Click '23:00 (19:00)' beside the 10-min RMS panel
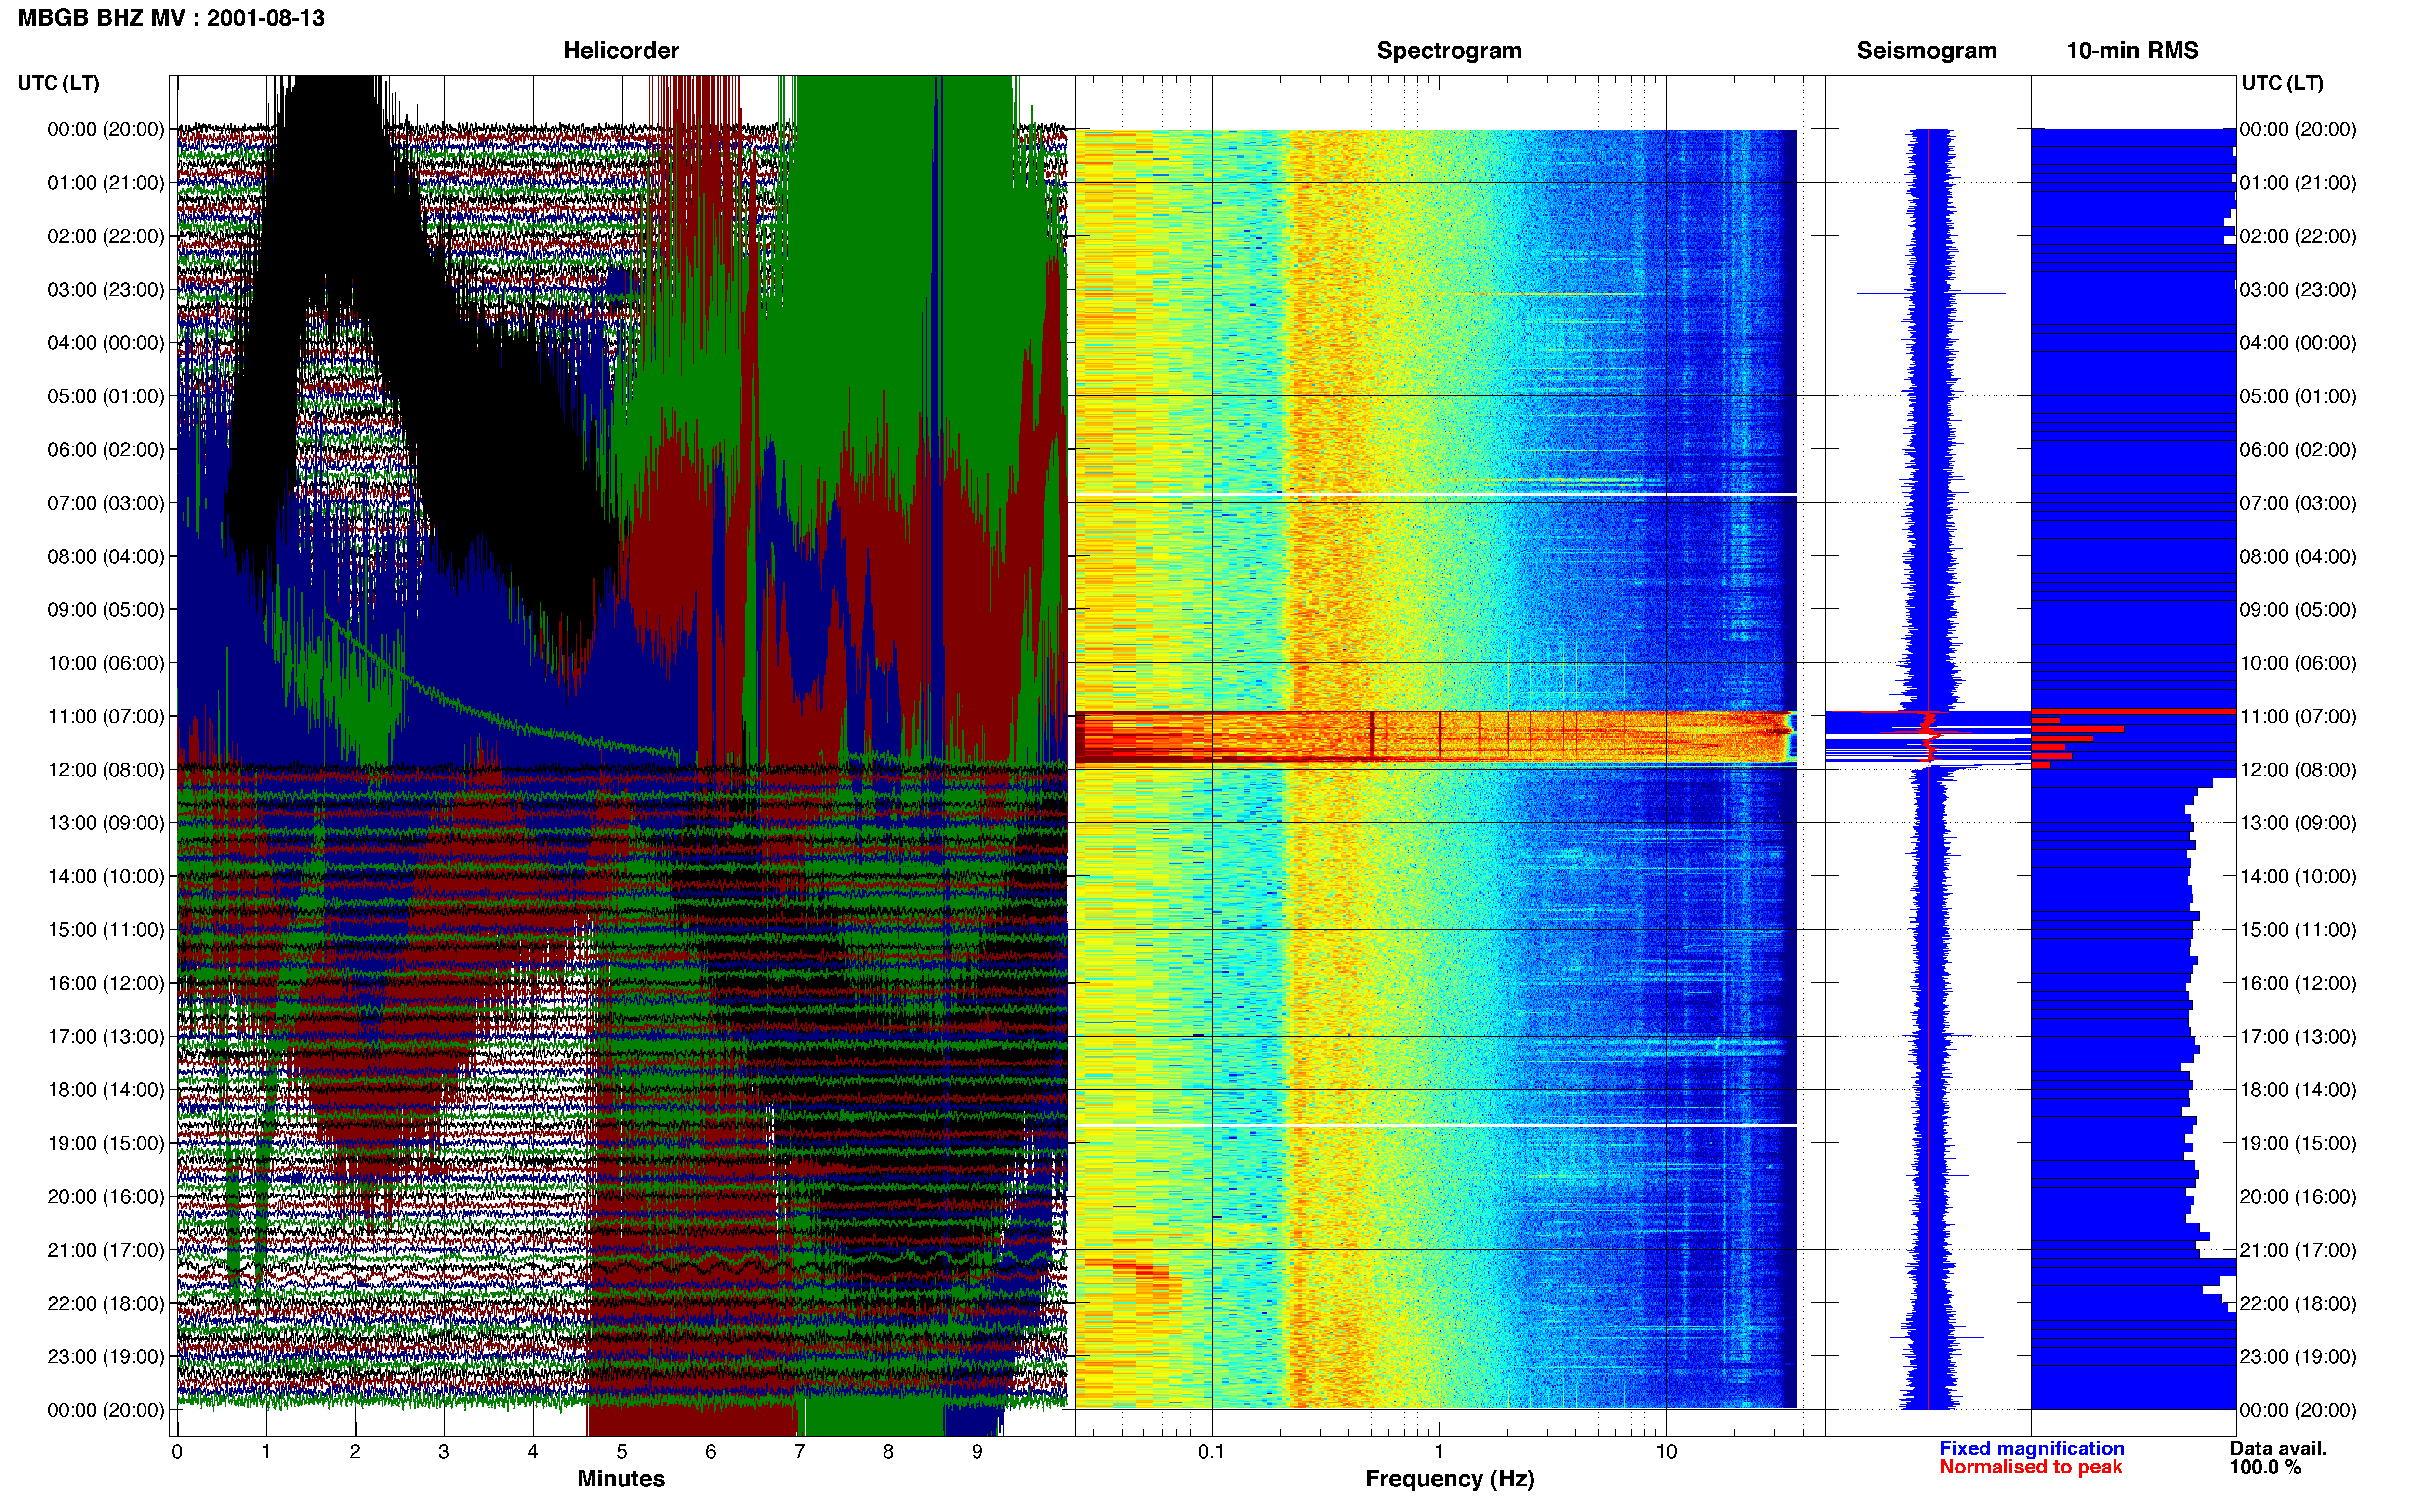The height and width of the screenshot is (1512, 2418). [2298, 1357]
